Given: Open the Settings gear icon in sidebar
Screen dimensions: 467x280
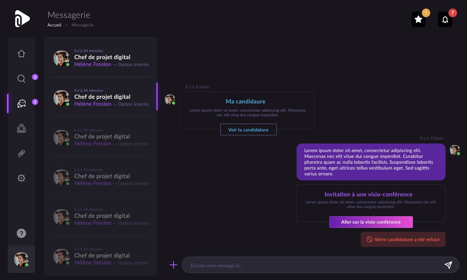Looking at the screenshot, I should [21, 178].
